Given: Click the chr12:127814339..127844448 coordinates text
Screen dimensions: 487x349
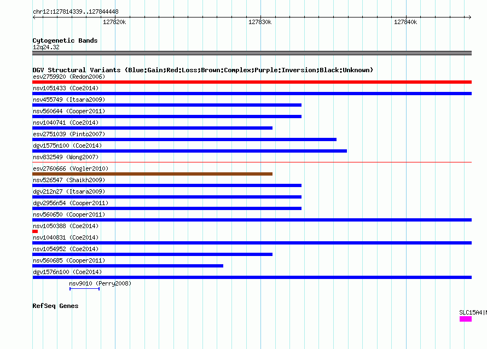Looking at the screenshot, I should [76, 12].
